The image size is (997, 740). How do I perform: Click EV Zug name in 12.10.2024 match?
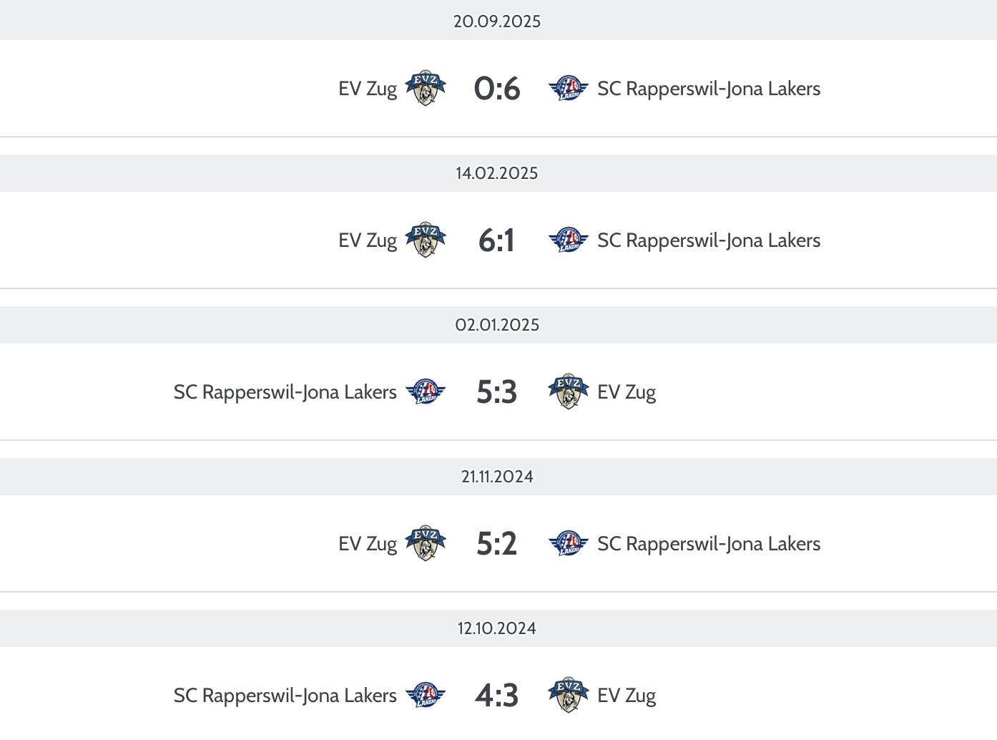pyautogui.click(x=627, y=696)
